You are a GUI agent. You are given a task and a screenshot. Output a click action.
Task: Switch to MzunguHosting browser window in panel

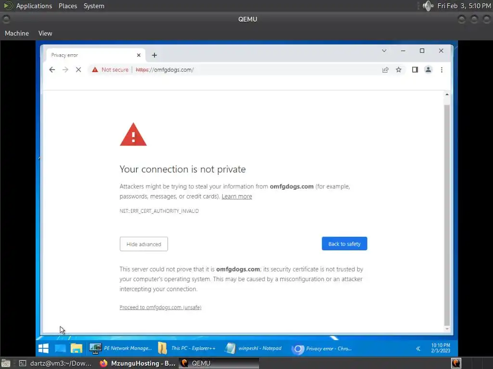click(x=137, y=363)
